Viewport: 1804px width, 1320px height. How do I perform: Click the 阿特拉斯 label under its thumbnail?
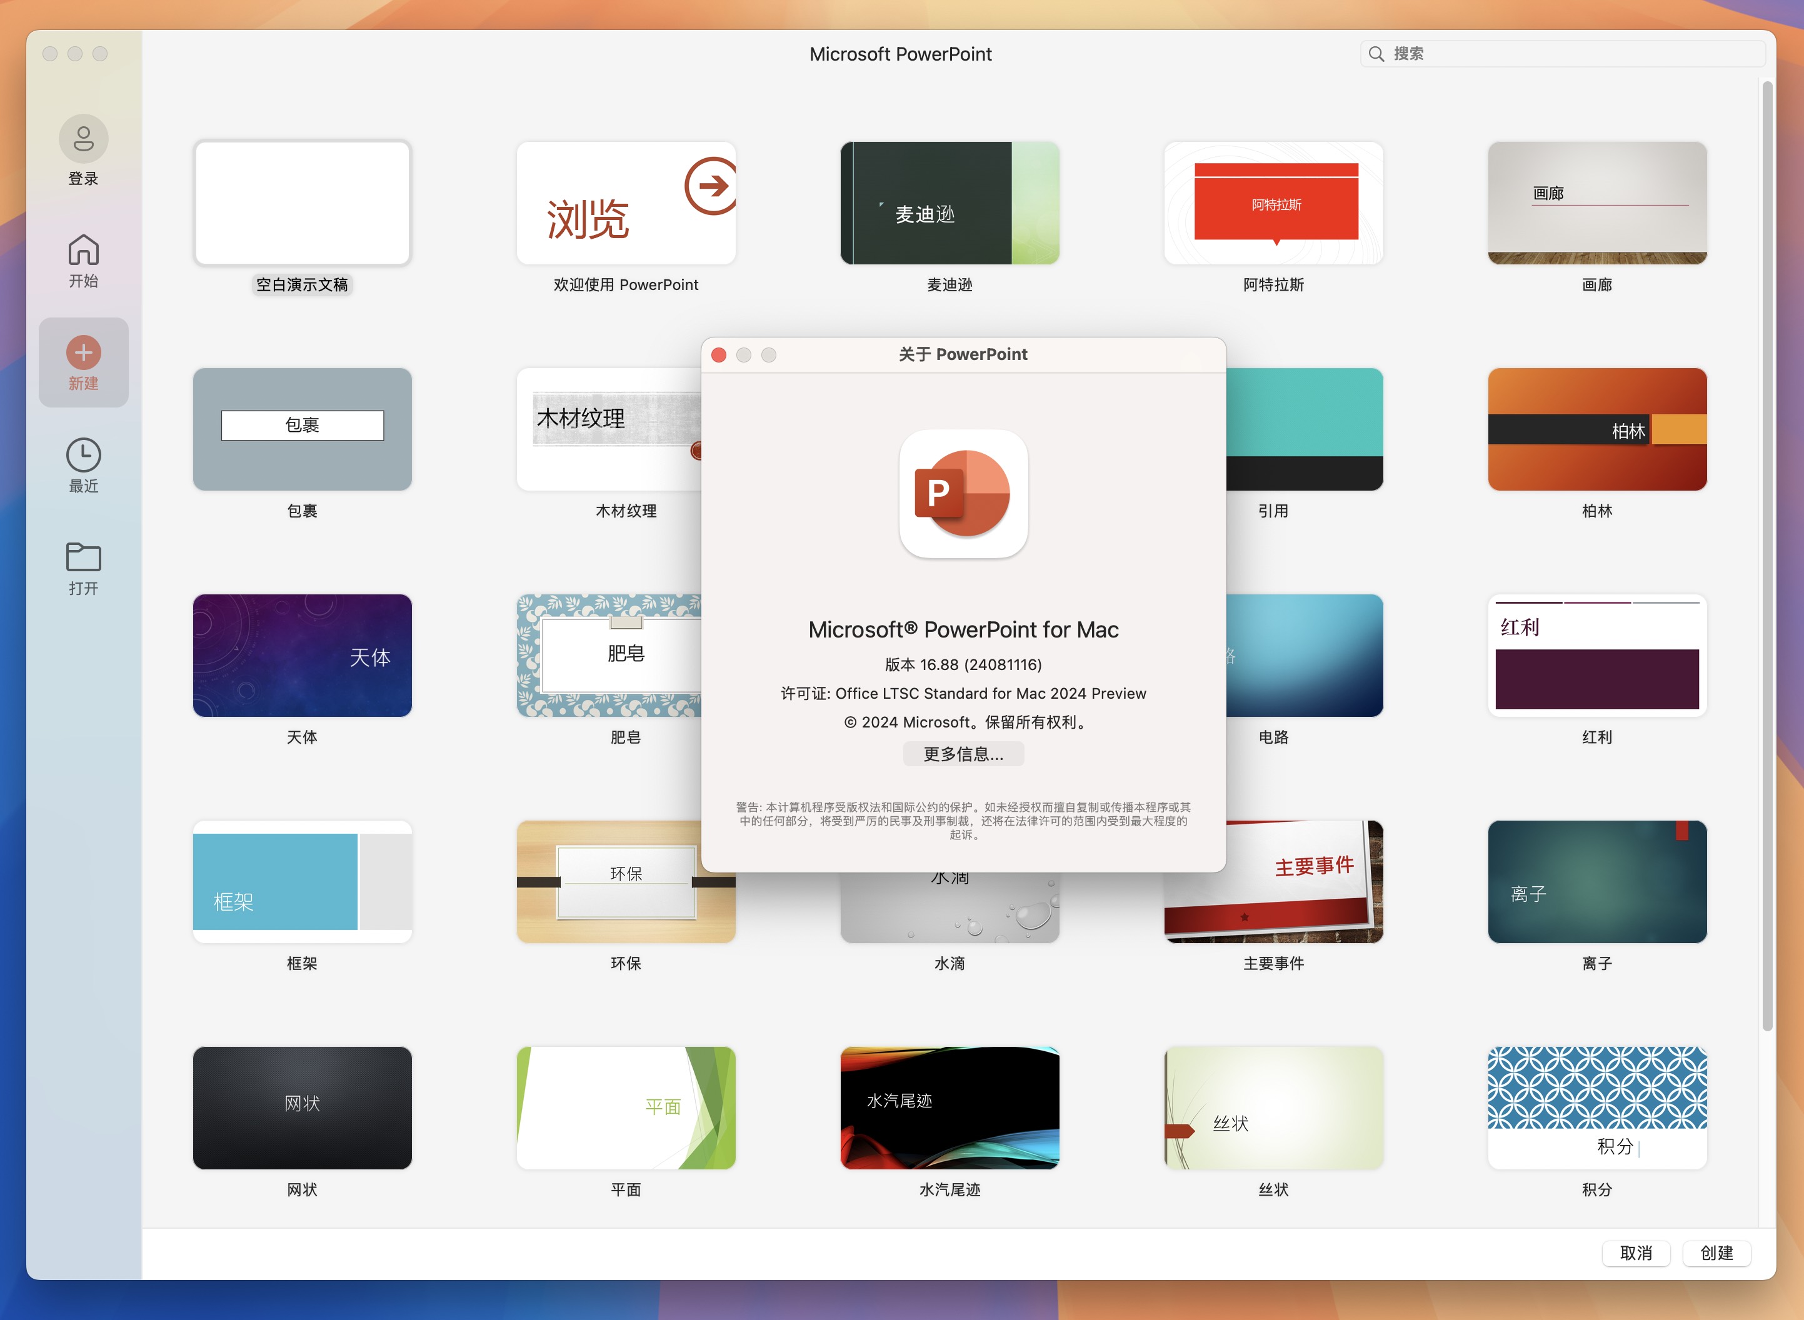[x=1273, y=284]
